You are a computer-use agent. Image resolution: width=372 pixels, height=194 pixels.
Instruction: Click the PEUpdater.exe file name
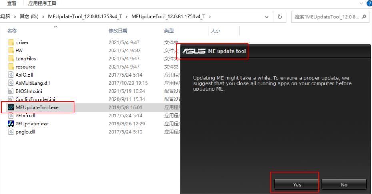coord(32,124)
